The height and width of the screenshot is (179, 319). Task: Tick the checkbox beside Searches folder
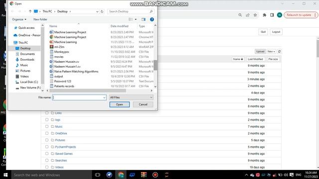(x=47, y=160)
